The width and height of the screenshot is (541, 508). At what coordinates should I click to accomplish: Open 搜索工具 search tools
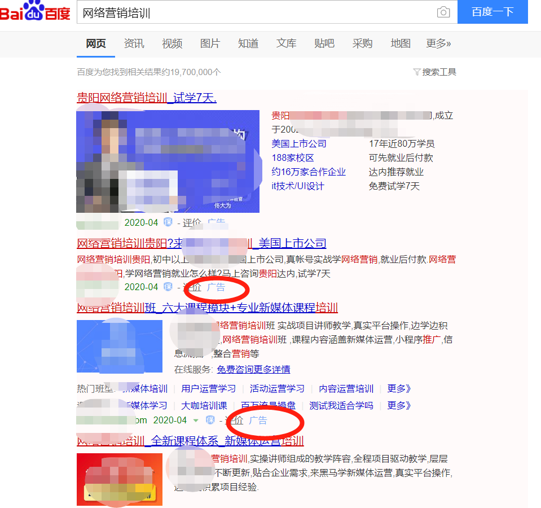[x=439, y=72]
